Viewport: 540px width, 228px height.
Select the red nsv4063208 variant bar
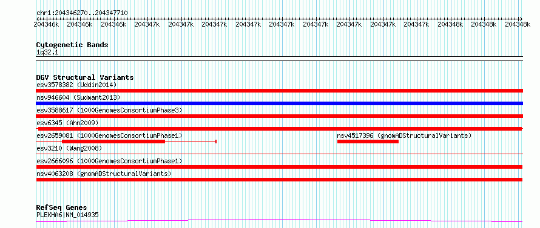pyautogui.click(x=279, y=180)
